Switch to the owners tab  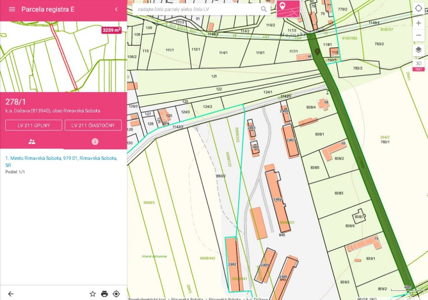coord(32,141)
